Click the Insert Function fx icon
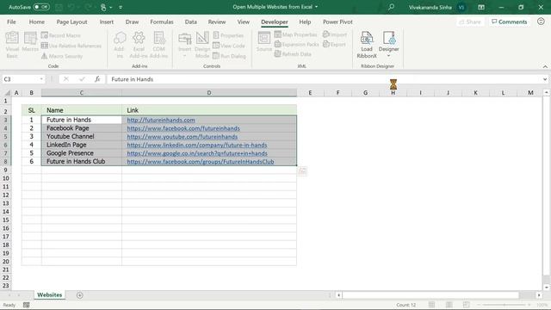The image size is (551, 310). [97, 79]
